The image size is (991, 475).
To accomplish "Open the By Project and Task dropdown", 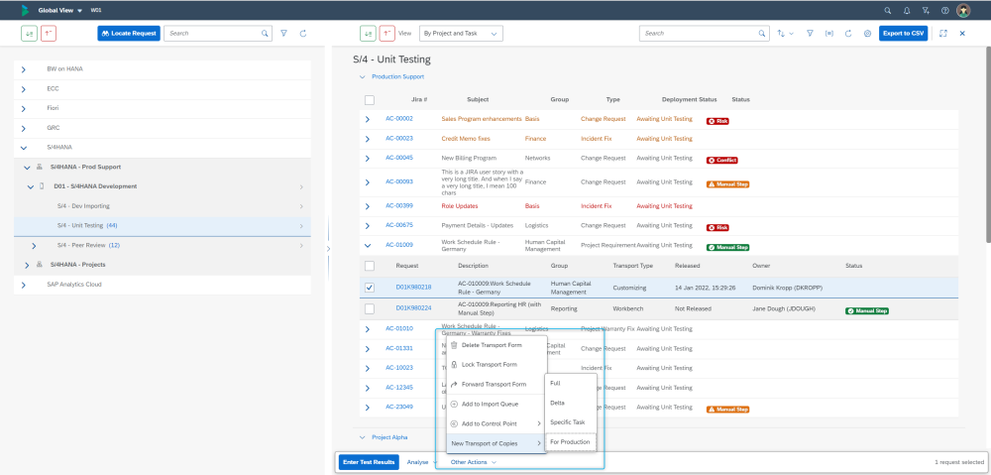I will (460, 33).
